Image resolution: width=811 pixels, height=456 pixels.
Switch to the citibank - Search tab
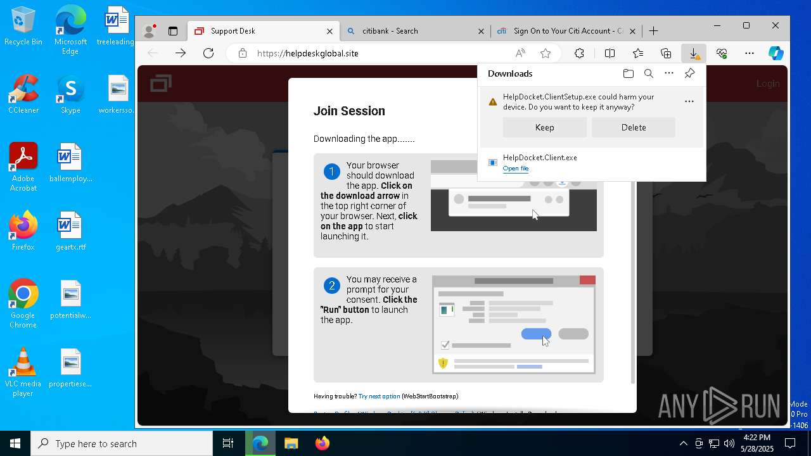click(x=415, y=30)
